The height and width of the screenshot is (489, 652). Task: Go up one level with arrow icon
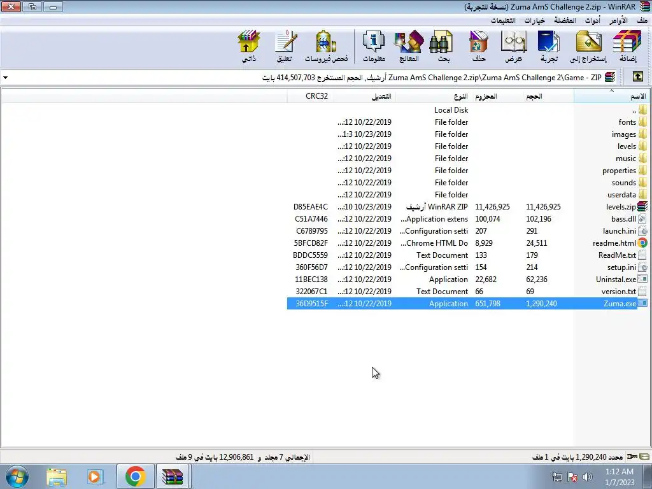click(637, 77)
